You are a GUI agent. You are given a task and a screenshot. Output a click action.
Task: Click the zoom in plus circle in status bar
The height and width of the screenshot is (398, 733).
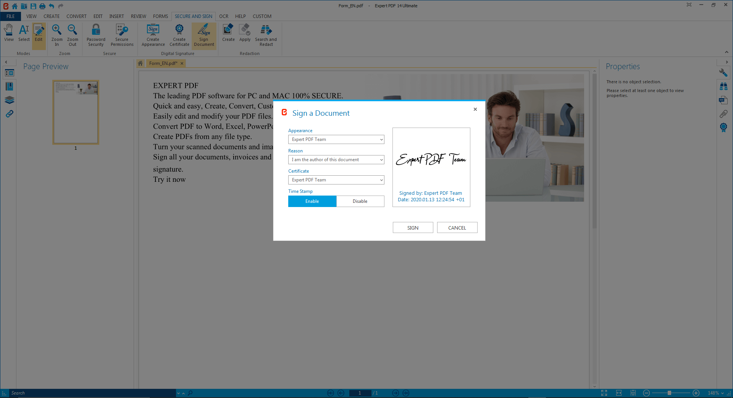point(696,393)
